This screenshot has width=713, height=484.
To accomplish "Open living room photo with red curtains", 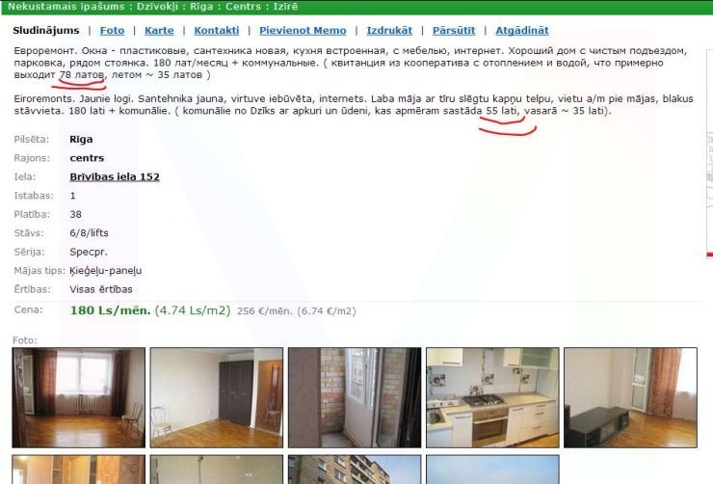I will 79,397.
